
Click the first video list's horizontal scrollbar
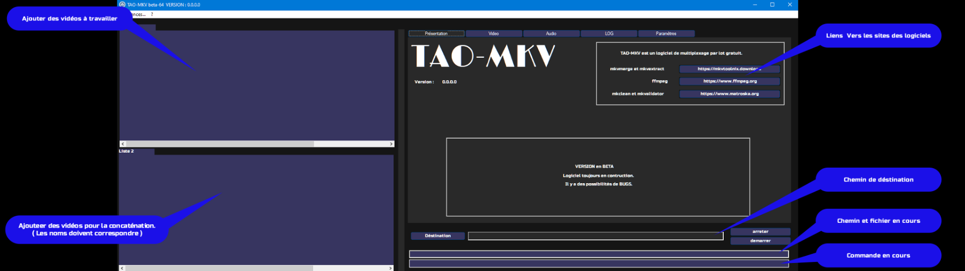(x=220, y=144)
